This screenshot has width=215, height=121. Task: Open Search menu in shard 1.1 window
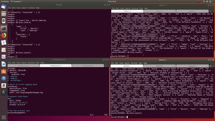pyautogui.click(x=128, y=8)
